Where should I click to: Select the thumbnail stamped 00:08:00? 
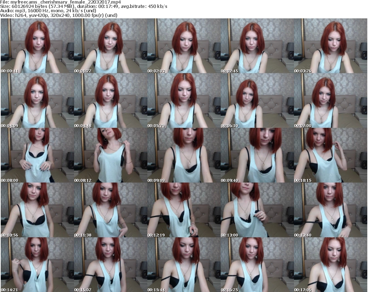click(37, 155)
